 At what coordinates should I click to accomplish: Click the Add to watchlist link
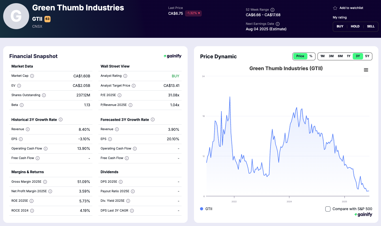351,8
